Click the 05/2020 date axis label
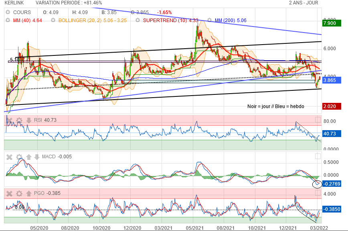This screenshot has height=231, width=348. [x=39, y=228]
